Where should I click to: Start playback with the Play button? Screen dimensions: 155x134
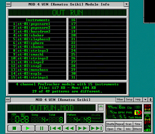[28, 128]
